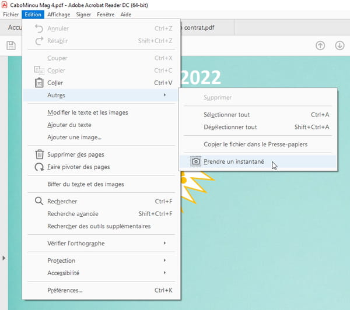
Task: Expand the left navigation pane arrow
Action: (4, 258)
